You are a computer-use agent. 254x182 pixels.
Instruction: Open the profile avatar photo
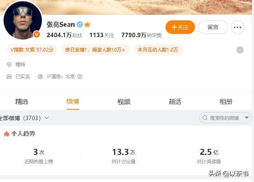pos(23,20)
